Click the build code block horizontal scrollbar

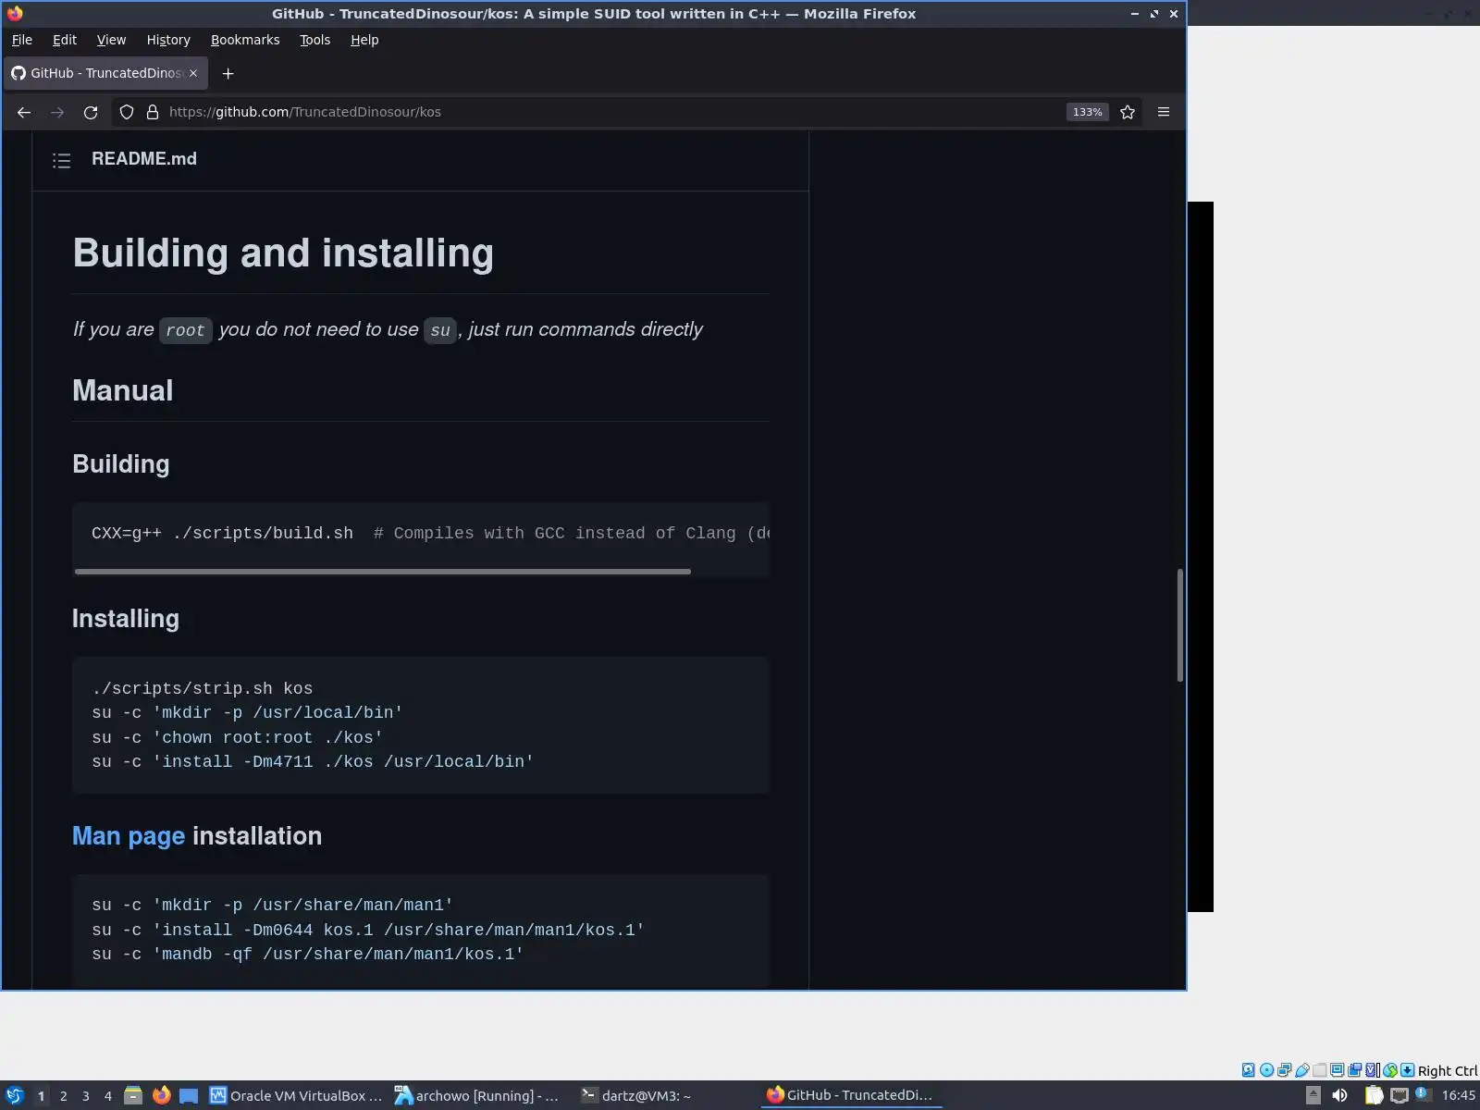point(383,572)
